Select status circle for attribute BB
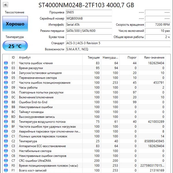The height and width of the screenshot is (173, 173). 6,107
